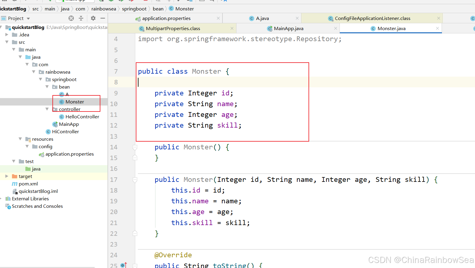Click the locate-current-file target icon in Project panel
Viewport: 475px width, 268px height.
tap(71, 18)
